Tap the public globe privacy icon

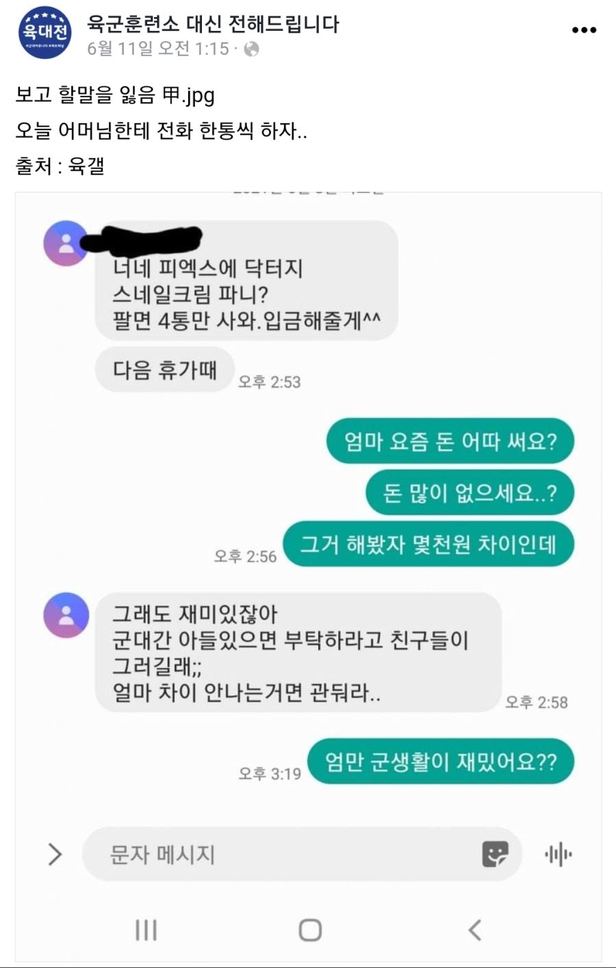[x=251, y=49]
